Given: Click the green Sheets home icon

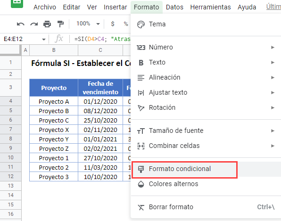Looking at the screenshot, I should pos(17,3).
